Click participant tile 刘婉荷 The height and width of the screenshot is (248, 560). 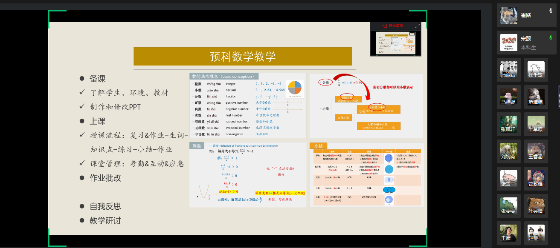pos(509,151)
